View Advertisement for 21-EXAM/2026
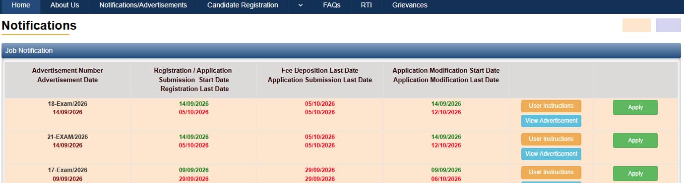684x183 pixels. point(551,154)
